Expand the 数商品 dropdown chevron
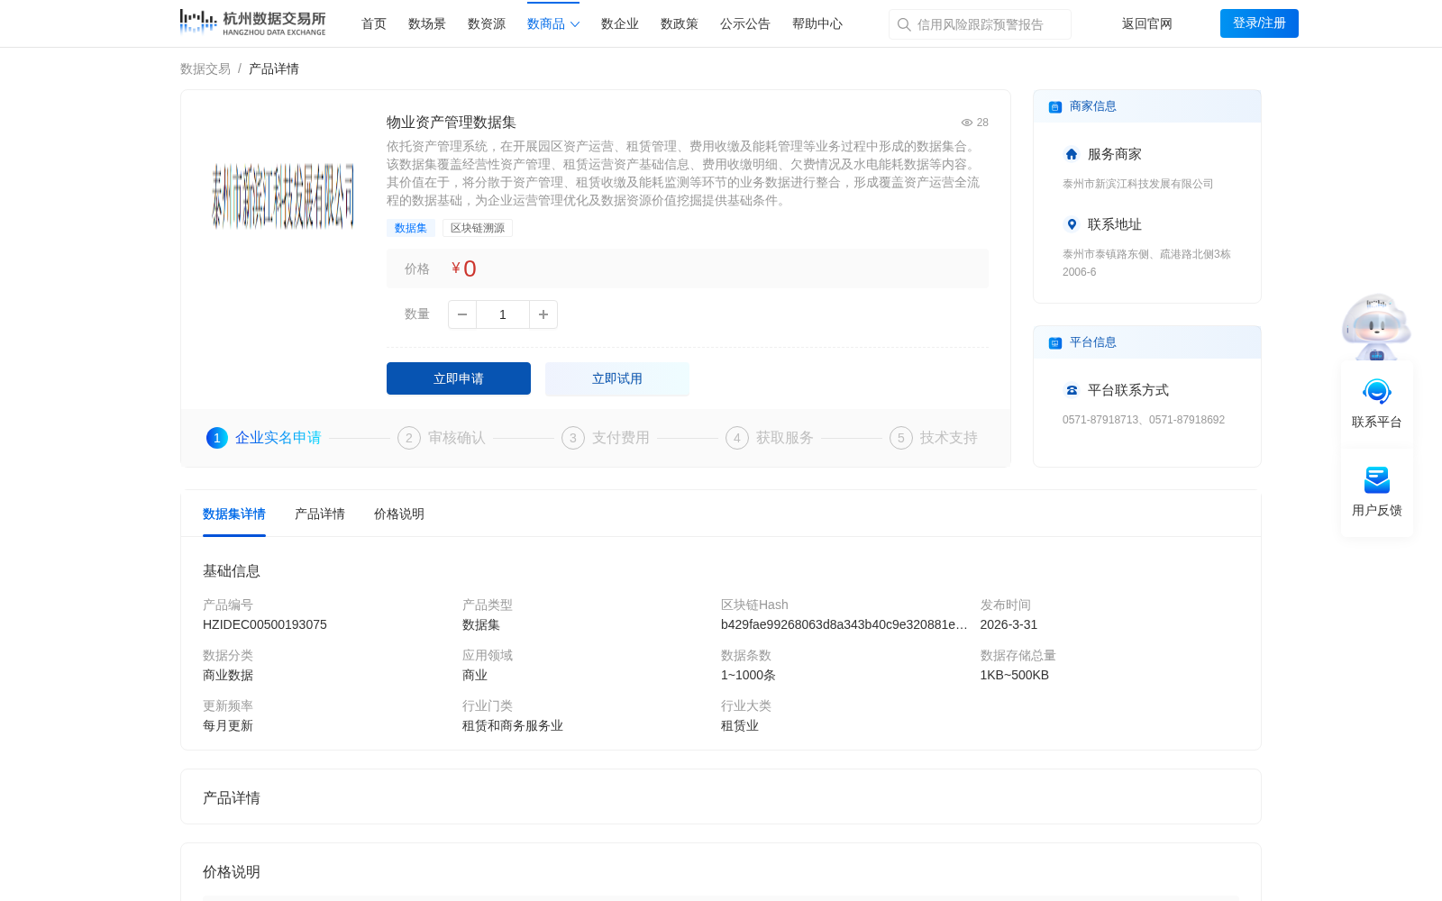This screenshot has height=901, width=1442. click(575, 24)
